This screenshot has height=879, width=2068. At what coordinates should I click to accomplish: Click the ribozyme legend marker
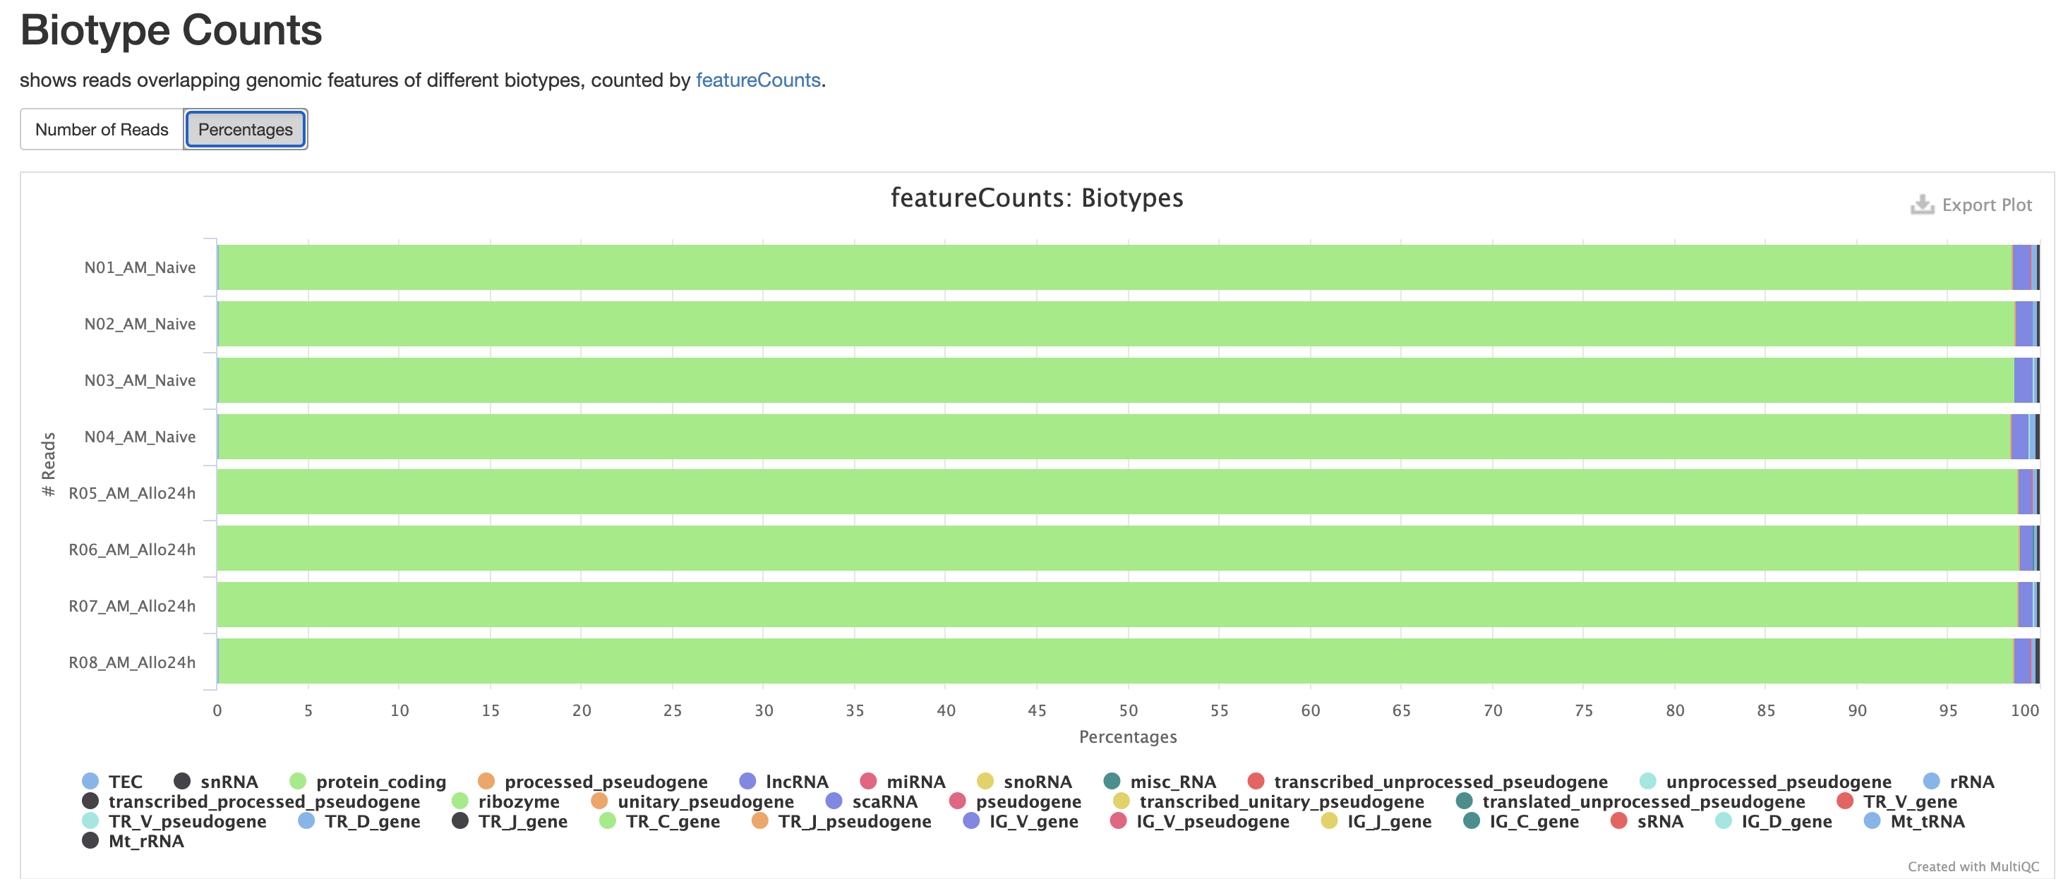pos(460,801)
